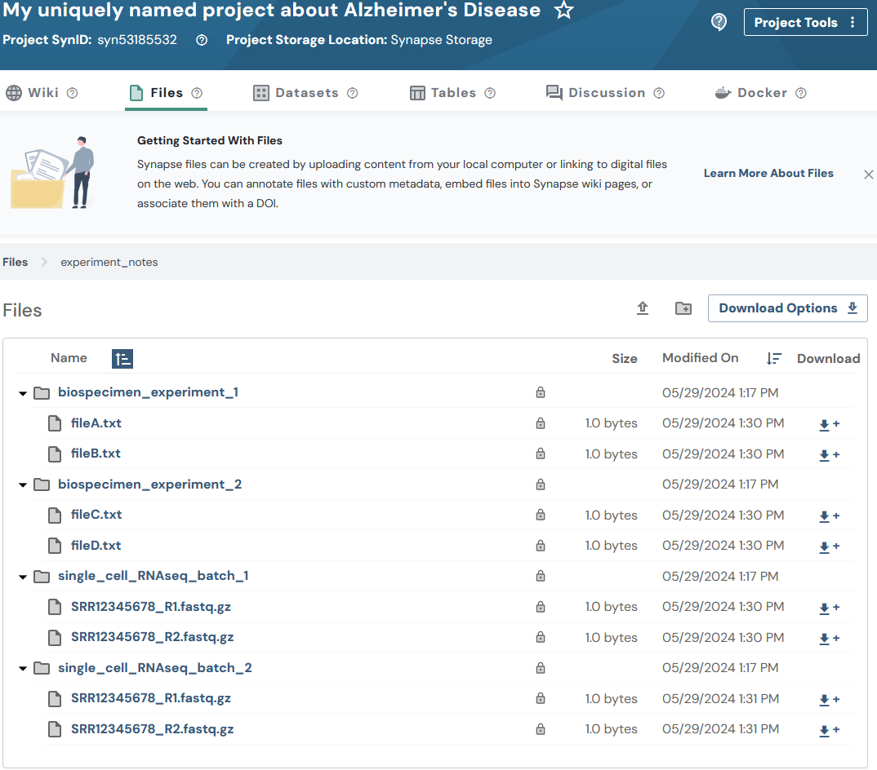This screenshot has height=770, width=877.
Task: Dismiss the Getting Started With Files banner
Action: (x=868, y=175)
